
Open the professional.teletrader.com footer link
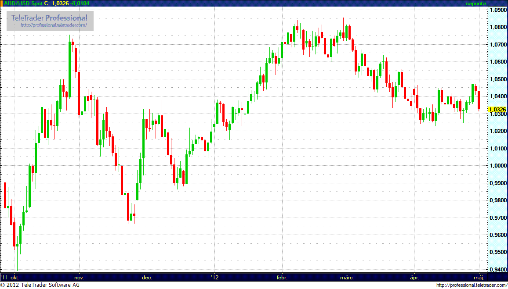[472, 285]
